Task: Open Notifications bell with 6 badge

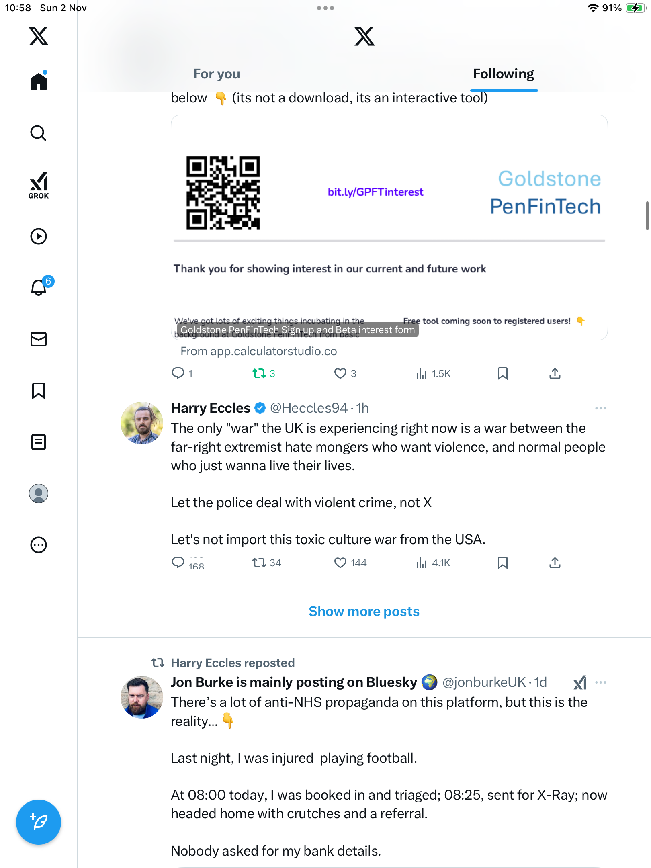Action: click(39, 287)
